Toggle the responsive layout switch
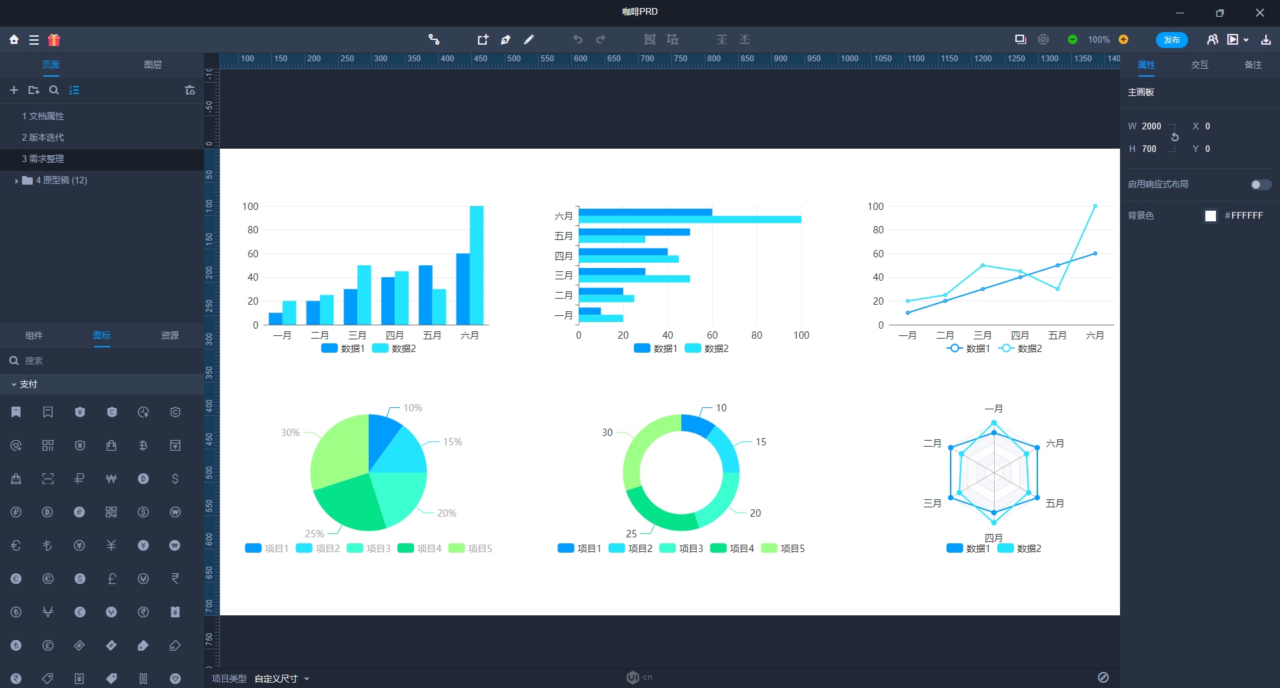The image size is (1280, 688). pos(1261,185)
